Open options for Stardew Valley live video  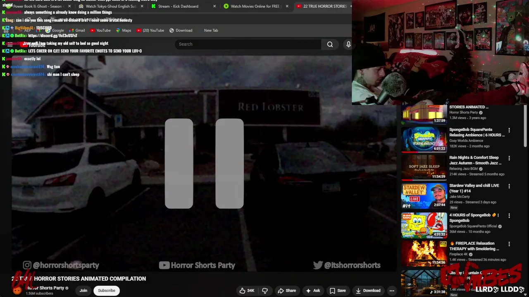click(x=509, y=186)
